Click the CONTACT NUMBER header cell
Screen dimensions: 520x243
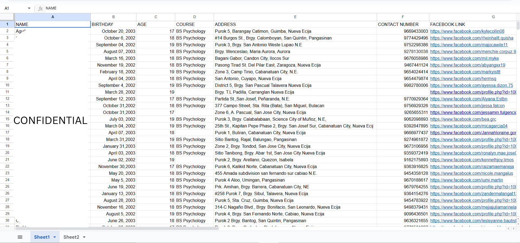(403, 24)
